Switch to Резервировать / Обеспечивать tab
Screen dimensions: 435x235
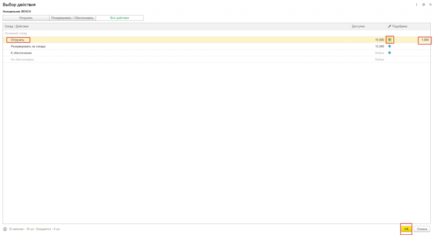(72, 18)
